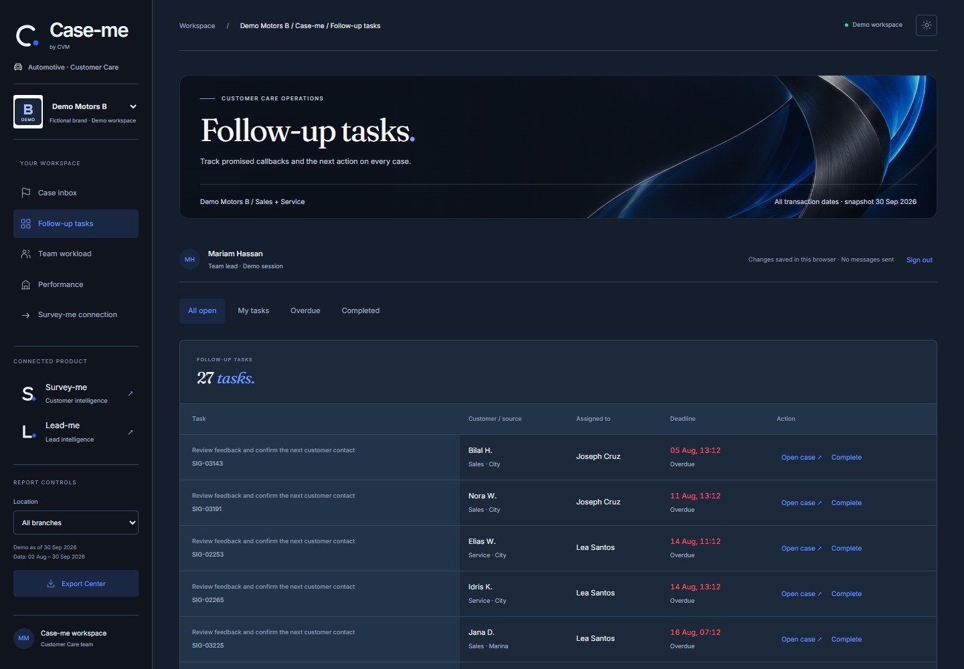Click the Case-me logo icon

click(x=27, y=35)
